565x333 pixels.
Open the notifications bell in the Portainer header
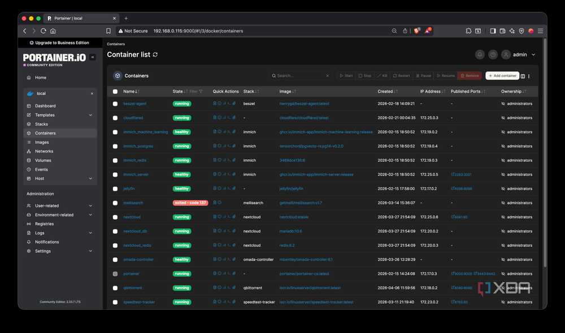pos(480,55)
